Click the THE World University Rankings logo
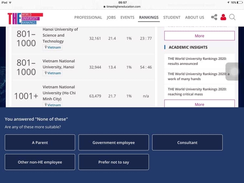244x183 pixels. [25, 18]
